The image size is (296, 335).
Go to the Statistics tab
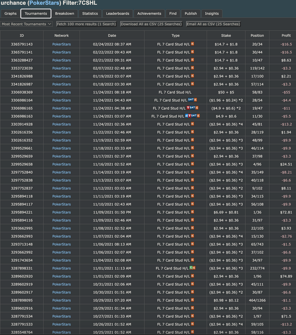[x=90, y=13]
